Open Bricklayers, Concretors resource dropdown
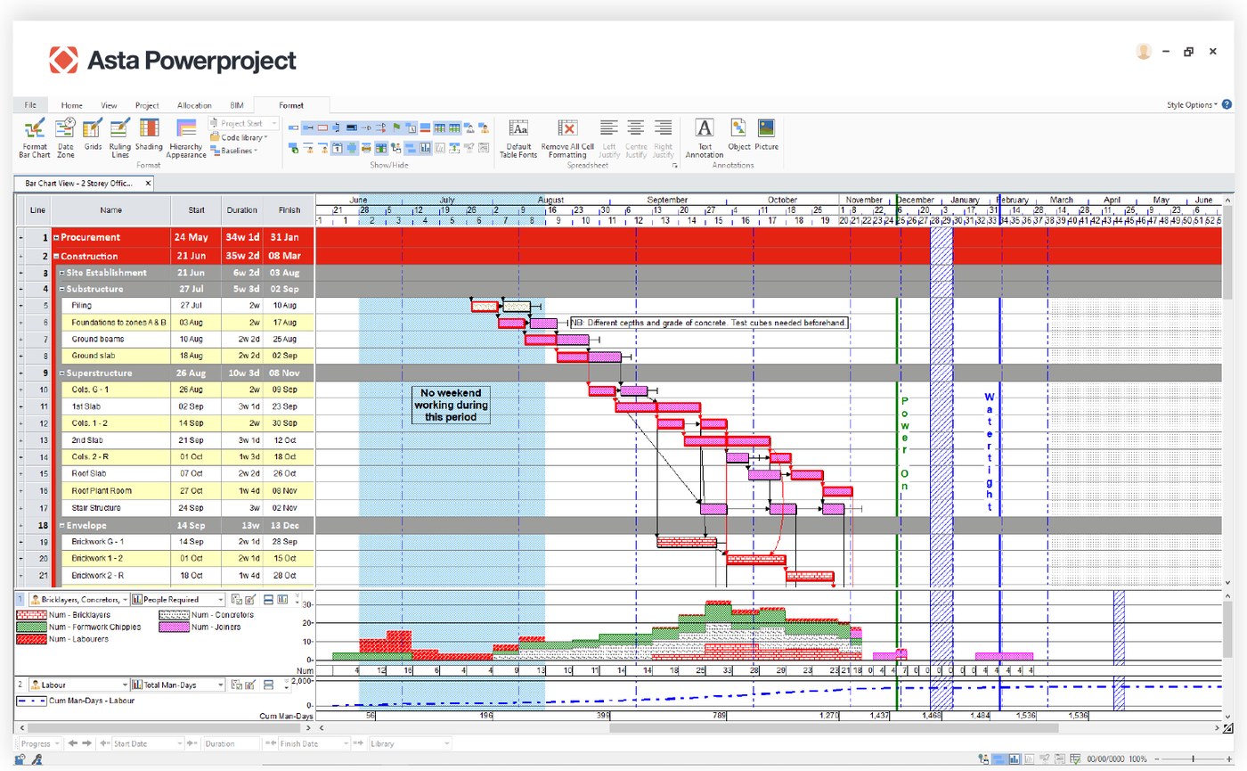 pos(78,600)
